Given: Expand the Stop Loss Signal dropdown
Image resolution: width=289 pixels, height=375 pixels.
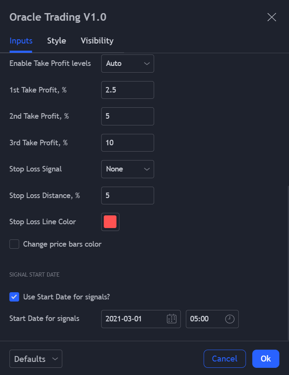Looking at the screenshot, I should 127,169.
